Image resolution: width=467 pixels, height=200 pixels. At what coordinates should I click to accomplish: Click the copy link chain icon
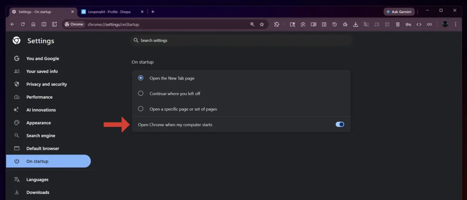pyautogui.click(x=429, y=24)
